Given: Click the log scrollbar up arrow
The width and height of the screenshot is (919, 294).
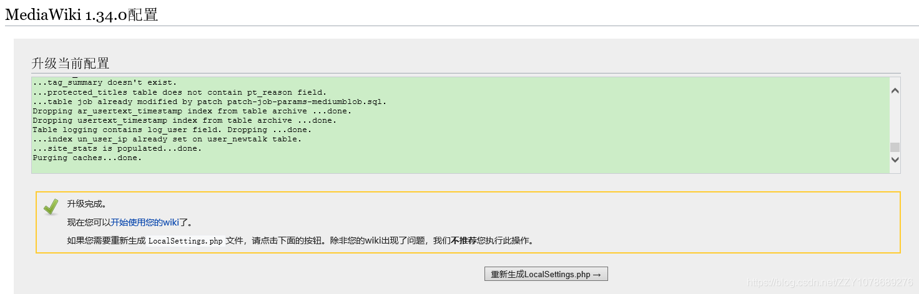Looking at the screenshot, I should tap(895, 91).
